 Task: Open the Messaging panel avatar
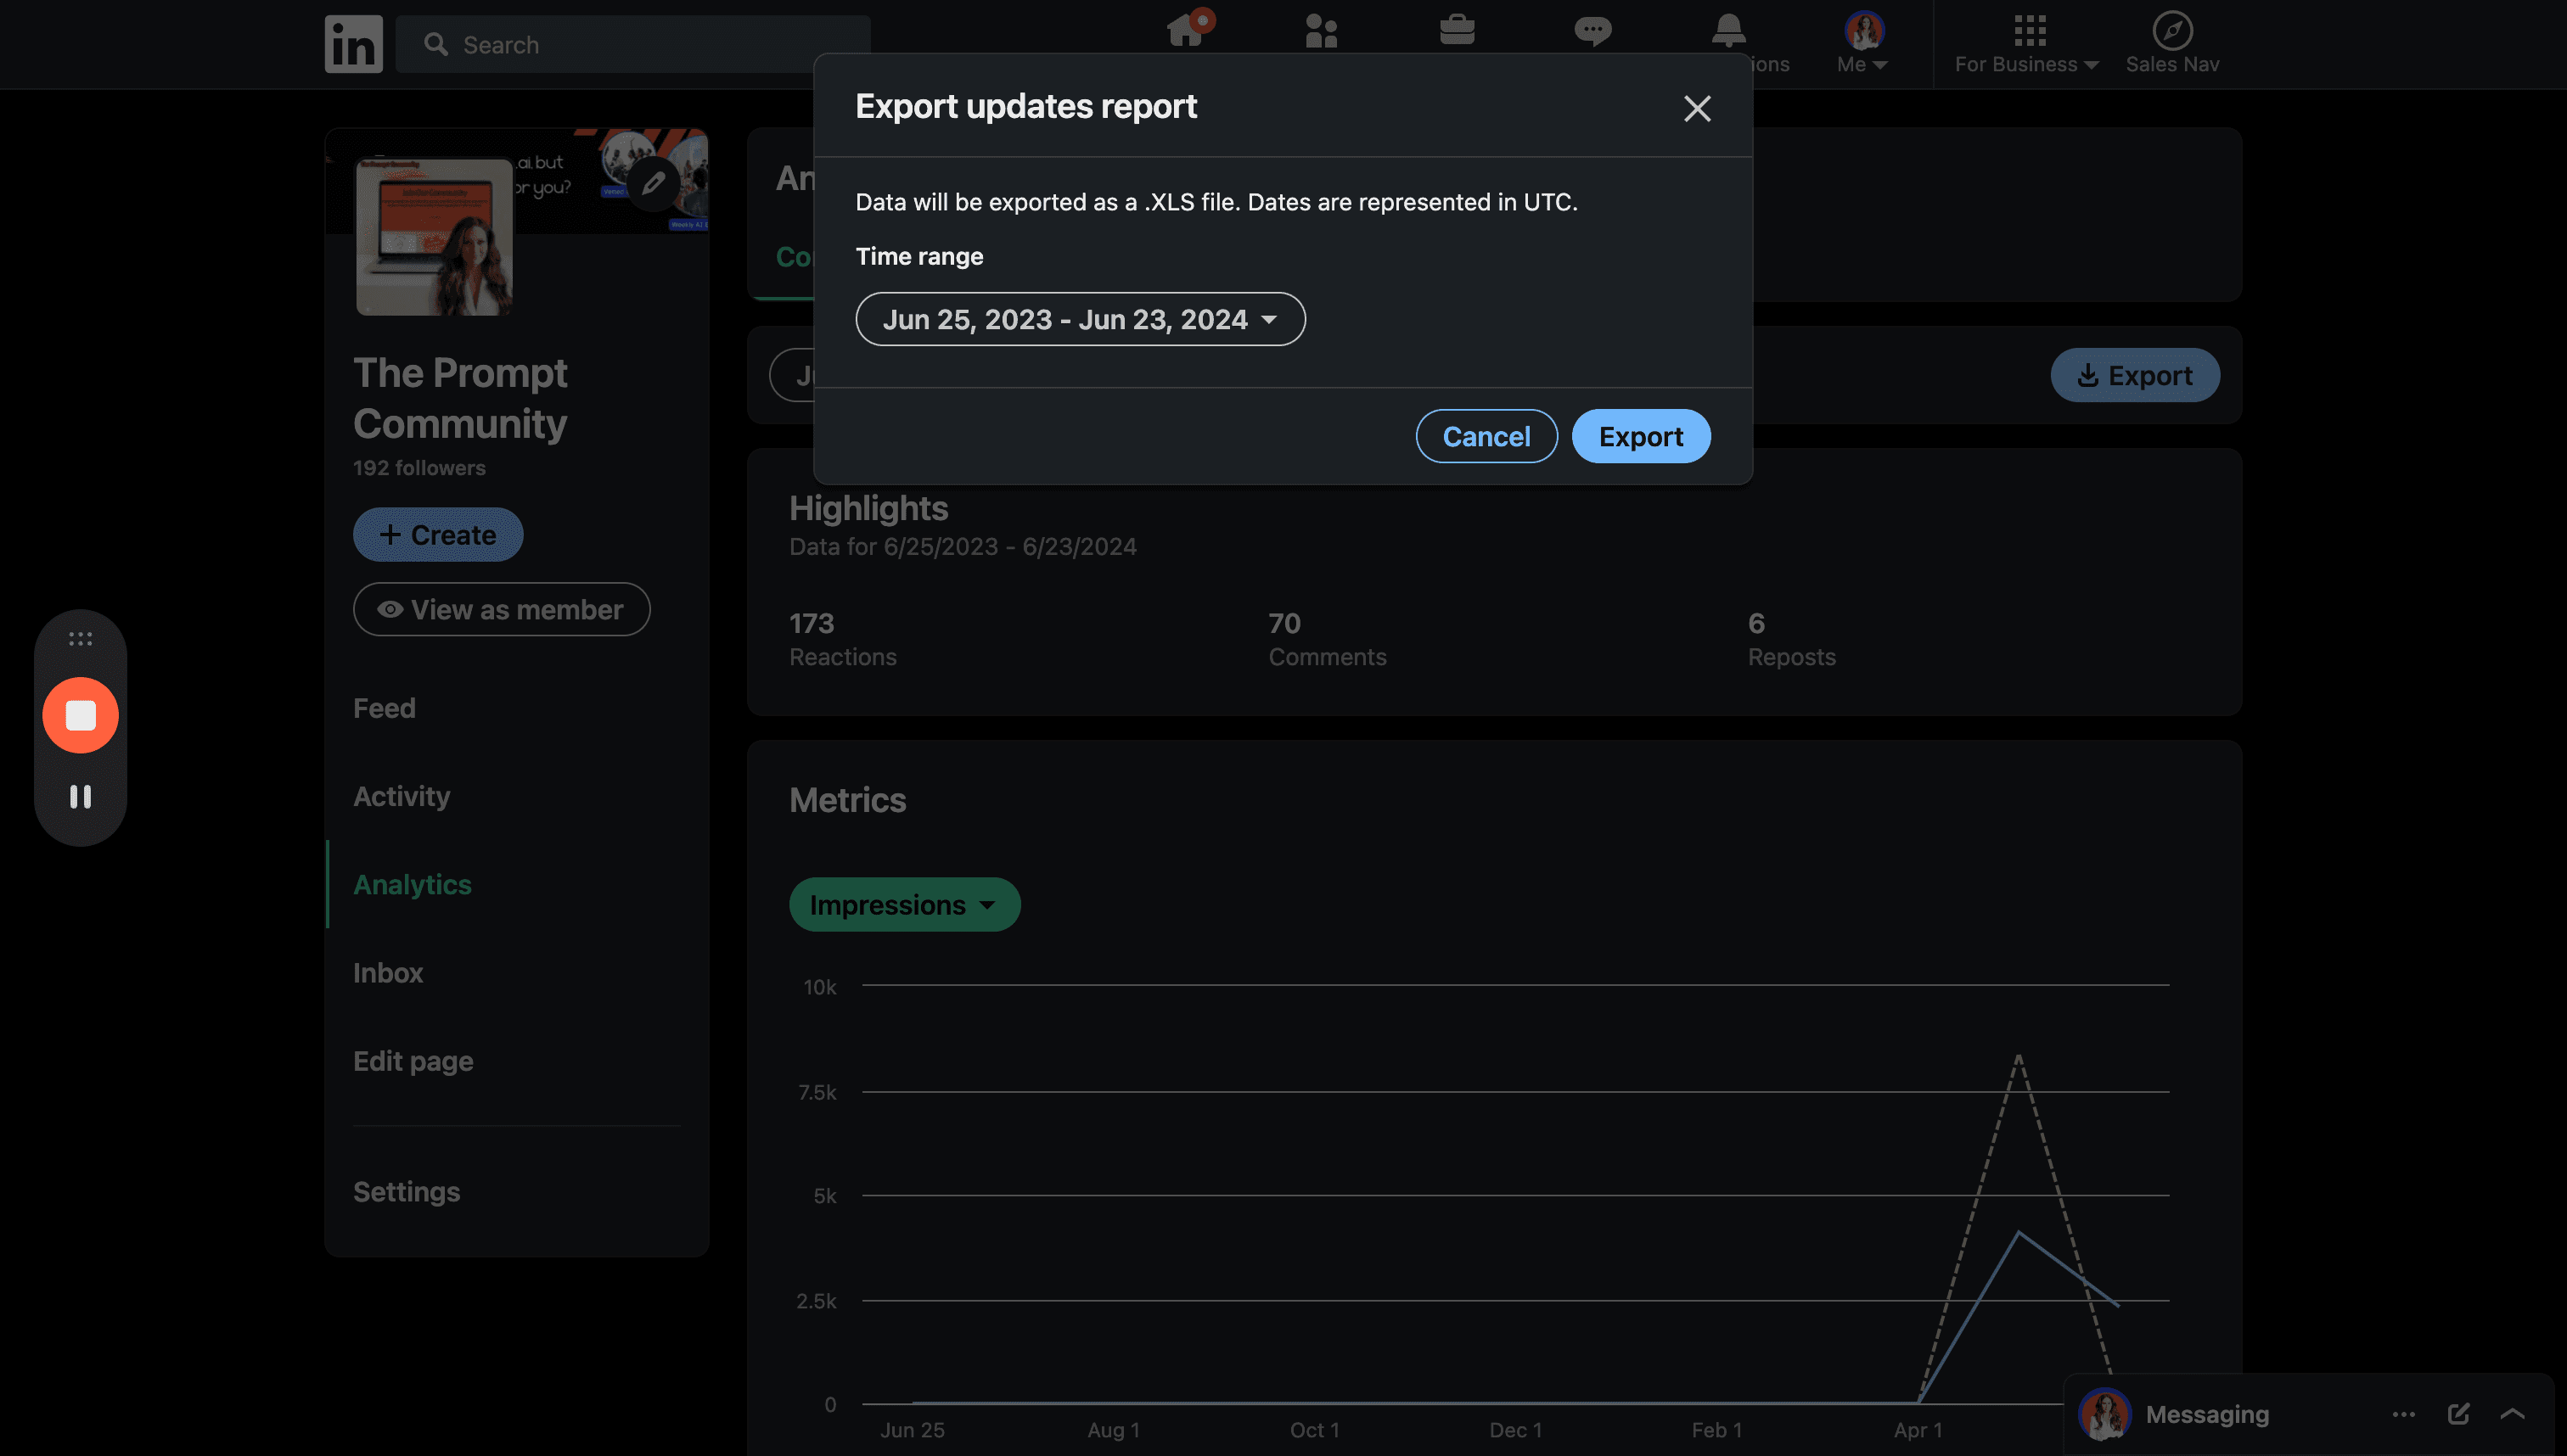[x=2104, y=1413]
